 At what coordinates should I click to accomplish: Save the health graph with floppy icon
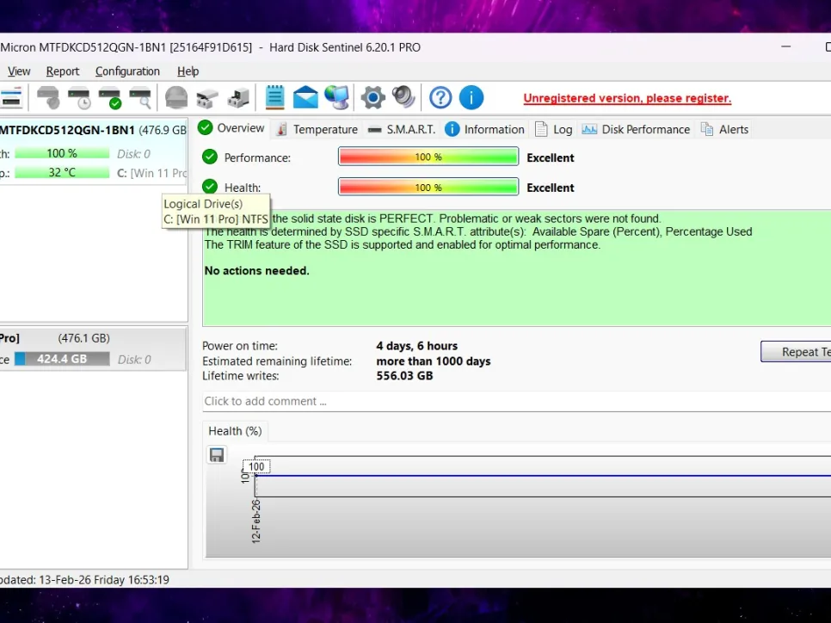tap(217, 455)
